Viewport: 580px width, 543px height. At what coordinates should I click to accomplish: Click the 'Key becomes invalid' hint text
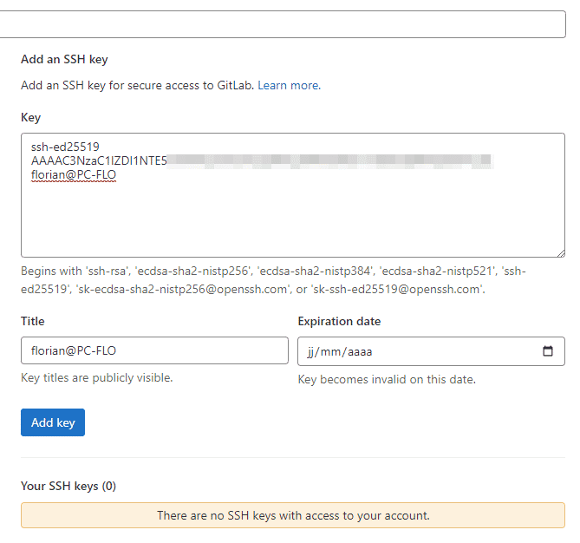[x=387, y=379]
